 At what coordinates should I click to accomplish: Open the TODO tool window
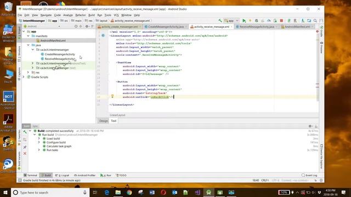pyautogui.click(x=121, y=175)
